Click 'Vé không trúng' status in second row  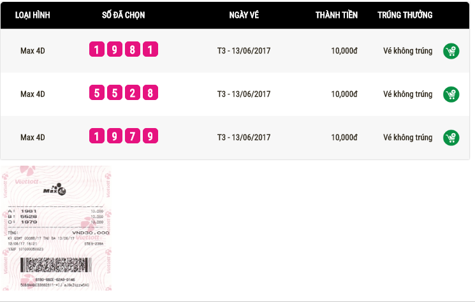coord(407,94)
